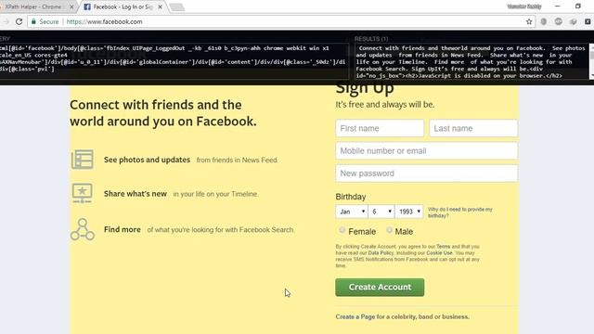Click the 'RESULTS (1)' label
This screenshot has width=594, height=334.
pyautogui.click(x=371, y=39)
